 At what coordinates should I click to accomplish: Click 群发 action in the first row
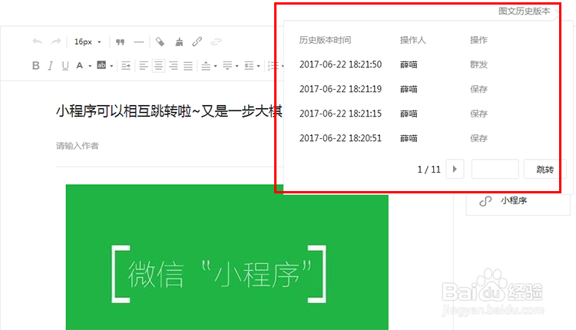coord(478,64)
